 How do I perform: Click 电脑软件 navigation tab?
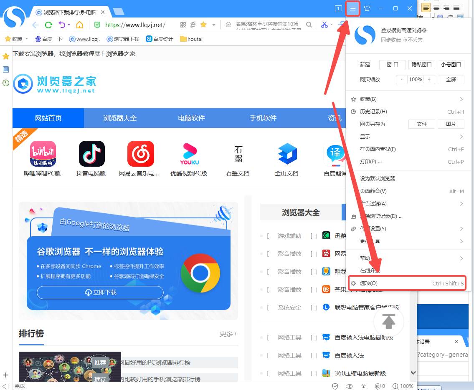191,118
